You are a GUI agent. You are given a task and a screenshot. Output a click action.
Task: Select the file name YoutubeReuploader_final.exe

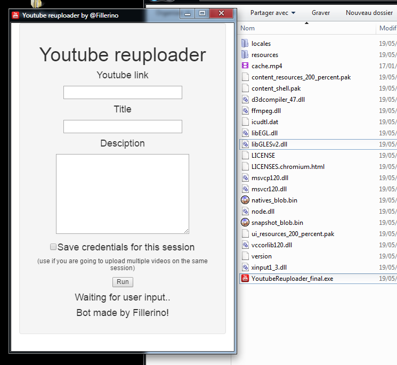[x=292, y=279]
